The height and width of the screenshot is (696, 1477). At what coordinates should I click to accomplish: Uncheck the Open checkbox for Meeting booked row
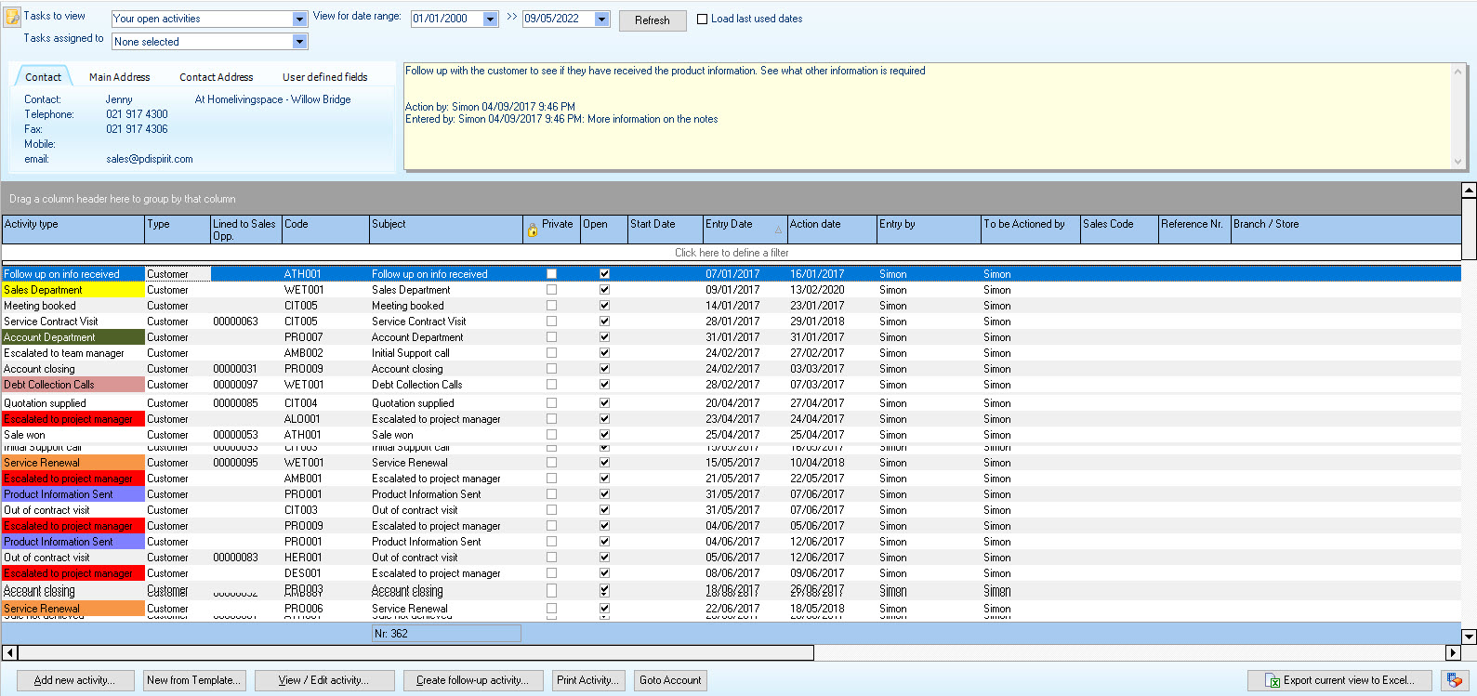604,306
